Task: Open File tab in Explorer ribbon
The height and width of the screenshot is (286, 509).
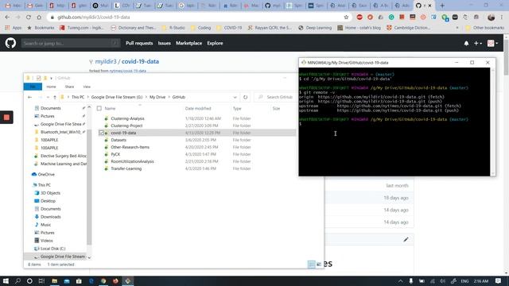Action: (x=33, y=87)
